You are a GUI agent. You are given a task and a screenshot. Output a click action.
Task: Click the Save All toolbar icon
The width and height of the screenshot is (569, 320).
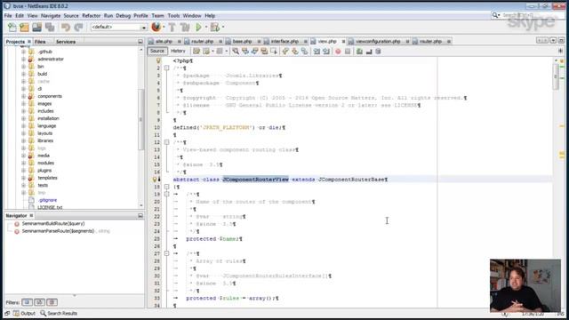pyautogui.click(x=50, y=28)
